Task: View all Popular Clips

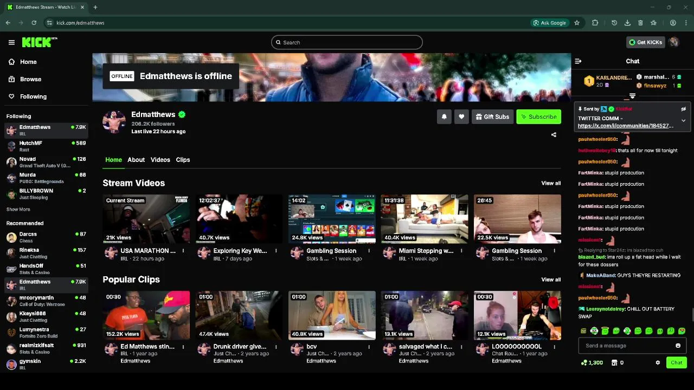Action: click(551, 279)
